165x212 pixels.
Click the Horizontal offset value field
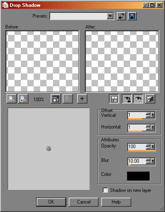[x=137, y=127]
